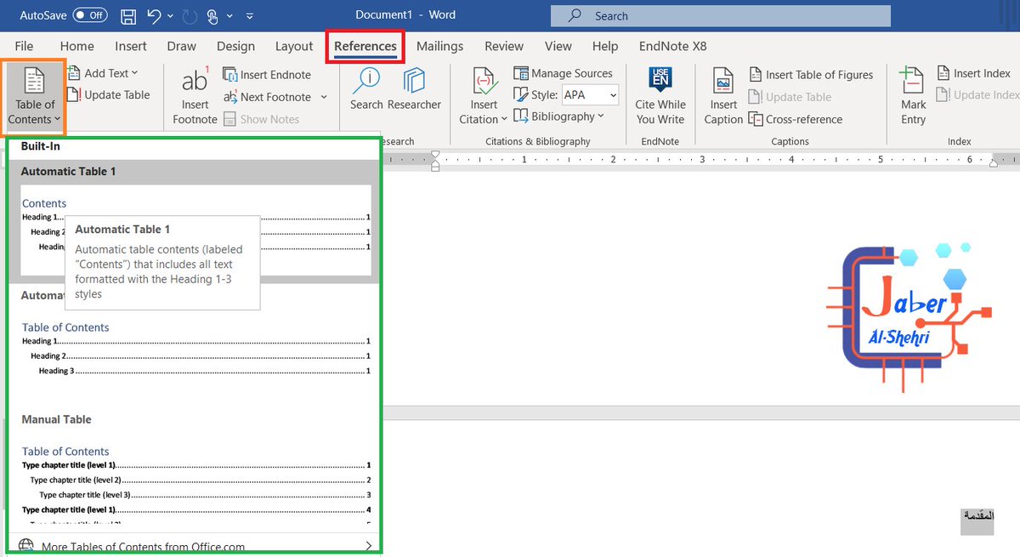
Task: Expand the Next Footnote dropdown arrow
Action: tap(323, 98)
